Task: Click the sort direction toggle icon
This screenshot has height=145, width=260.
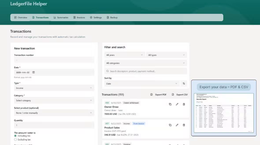Action: (x=184, y=84)
